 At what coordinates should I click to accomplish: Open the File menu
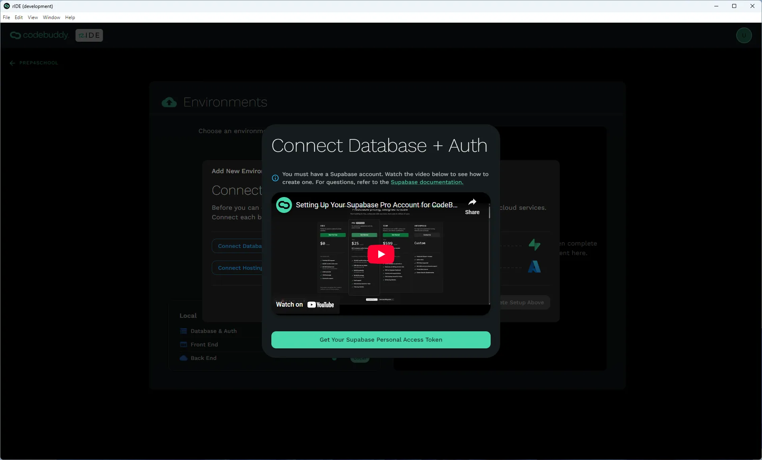6,17
